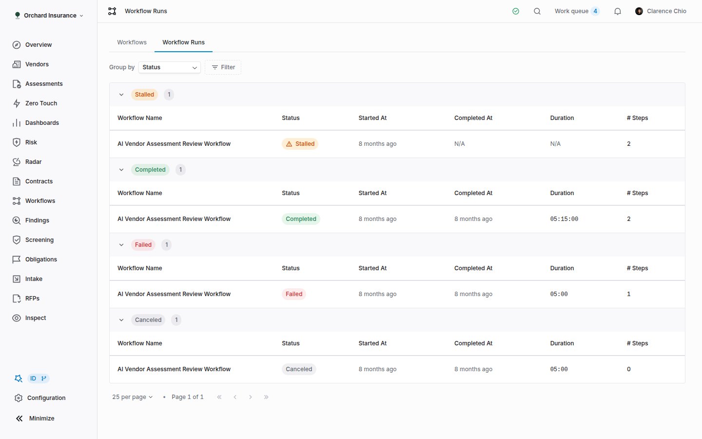Image resolution: width=702 pixels, height=439 pixels.
Task: Click the Stalled status badge in the row
Action: [300, 144]
